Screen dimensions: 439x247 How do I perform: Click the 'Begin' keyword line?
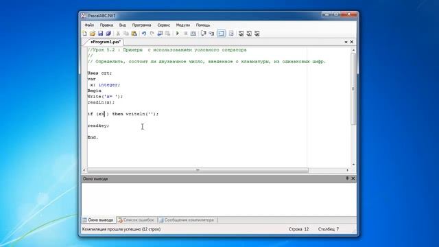pyautogui.click(x=95, y=91)
